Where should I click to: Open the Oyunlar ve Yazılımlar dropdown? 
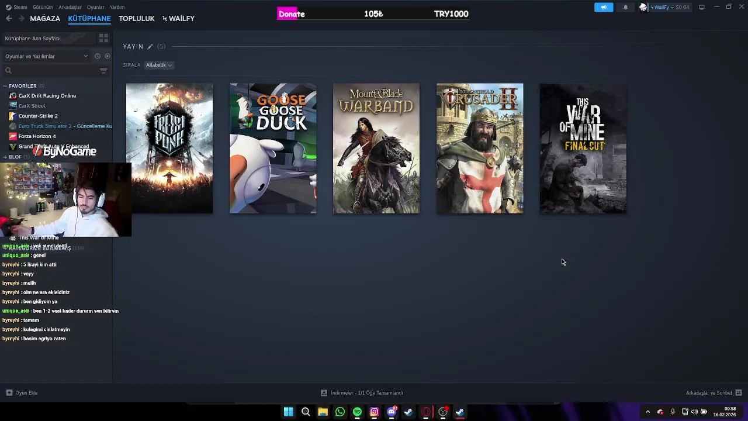click(47, 56)
